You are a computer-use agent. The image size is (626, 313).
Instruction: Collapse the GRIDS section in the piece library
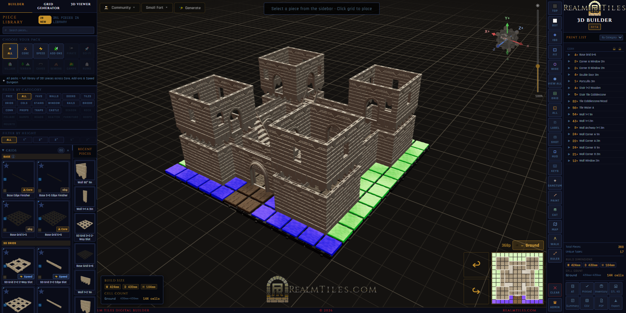(3, 150)
